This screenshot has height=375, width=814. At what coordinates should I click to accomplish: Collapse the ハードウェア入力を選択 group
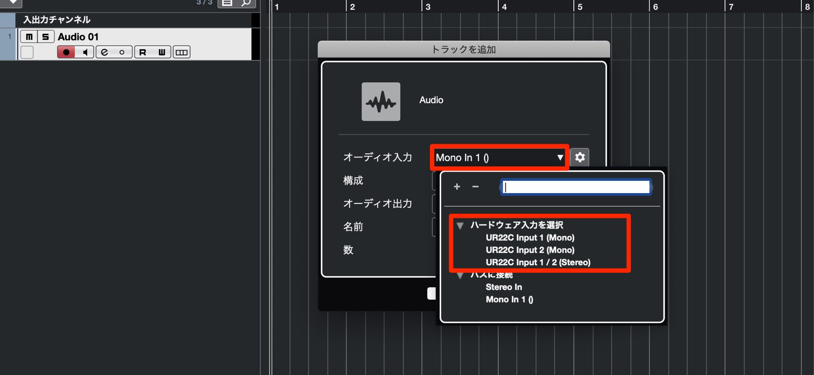coord(460,225)
